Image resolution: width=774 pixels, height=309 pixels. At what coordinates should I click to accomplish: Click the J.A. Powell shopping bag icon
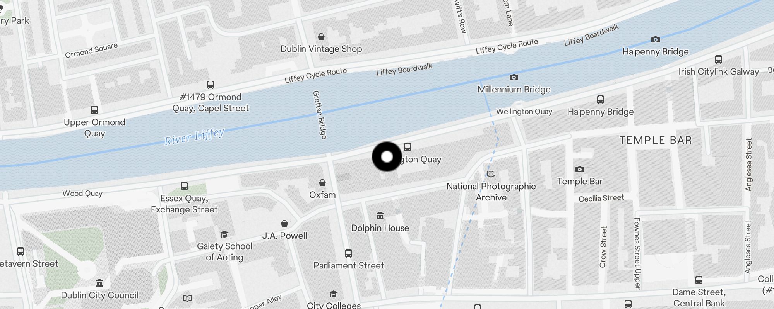tap(284, 224)
